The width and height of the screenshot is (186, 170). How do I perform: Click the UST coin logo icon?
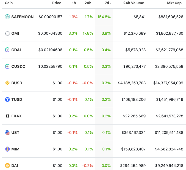7,133
